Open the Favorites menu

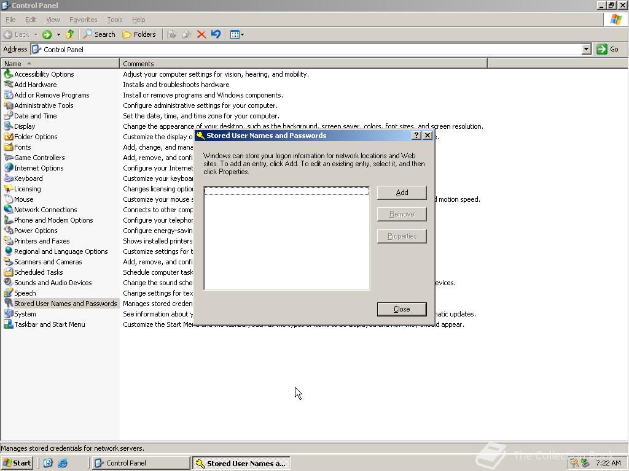pos(83,20)
